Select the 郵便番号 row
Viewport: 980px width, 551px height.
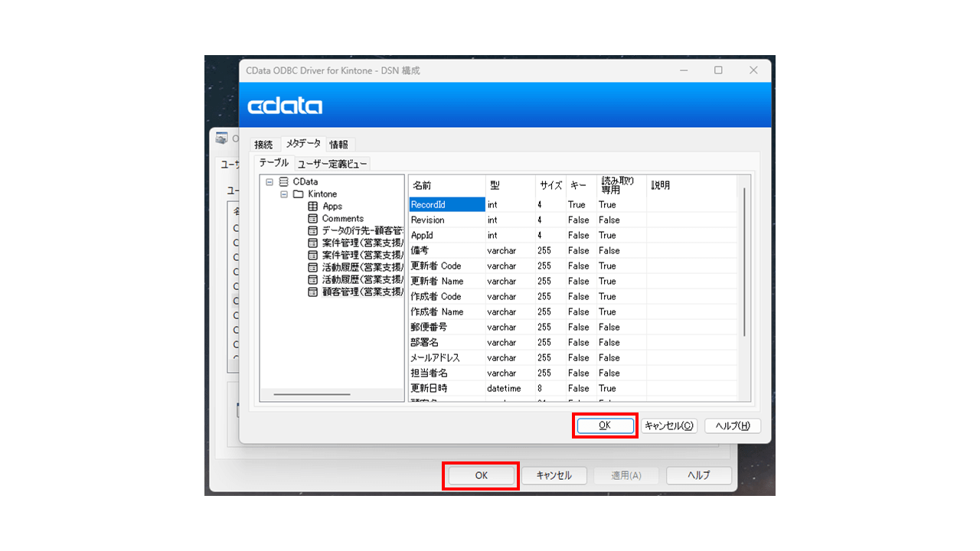573,327
